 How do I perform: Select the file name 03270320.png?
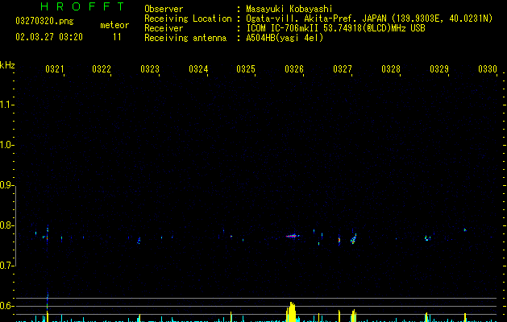pyautogui.click(x=44, y=21)
